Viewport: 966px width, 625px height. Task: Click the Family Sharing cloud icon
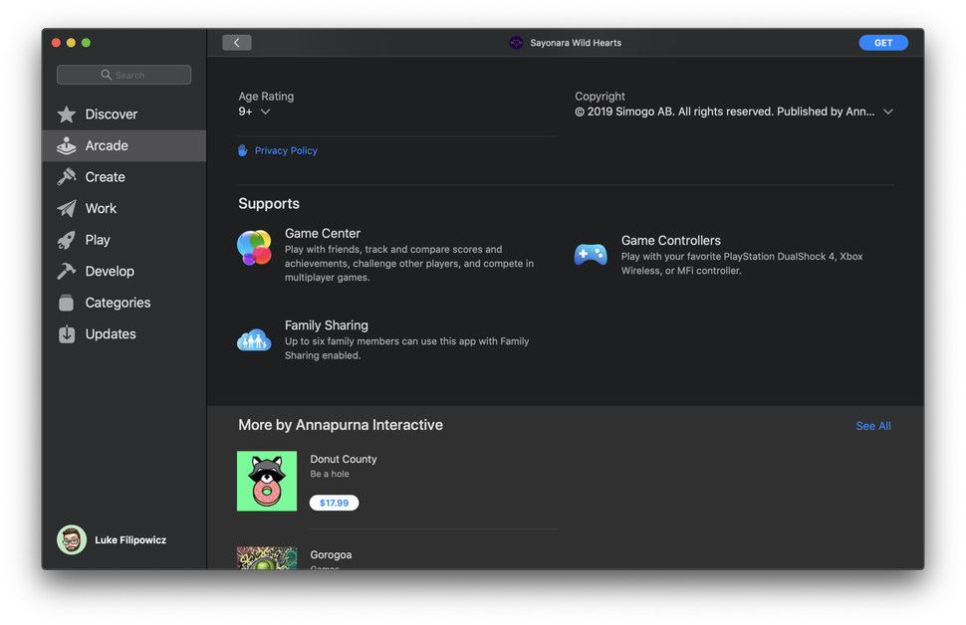[254, 340]
